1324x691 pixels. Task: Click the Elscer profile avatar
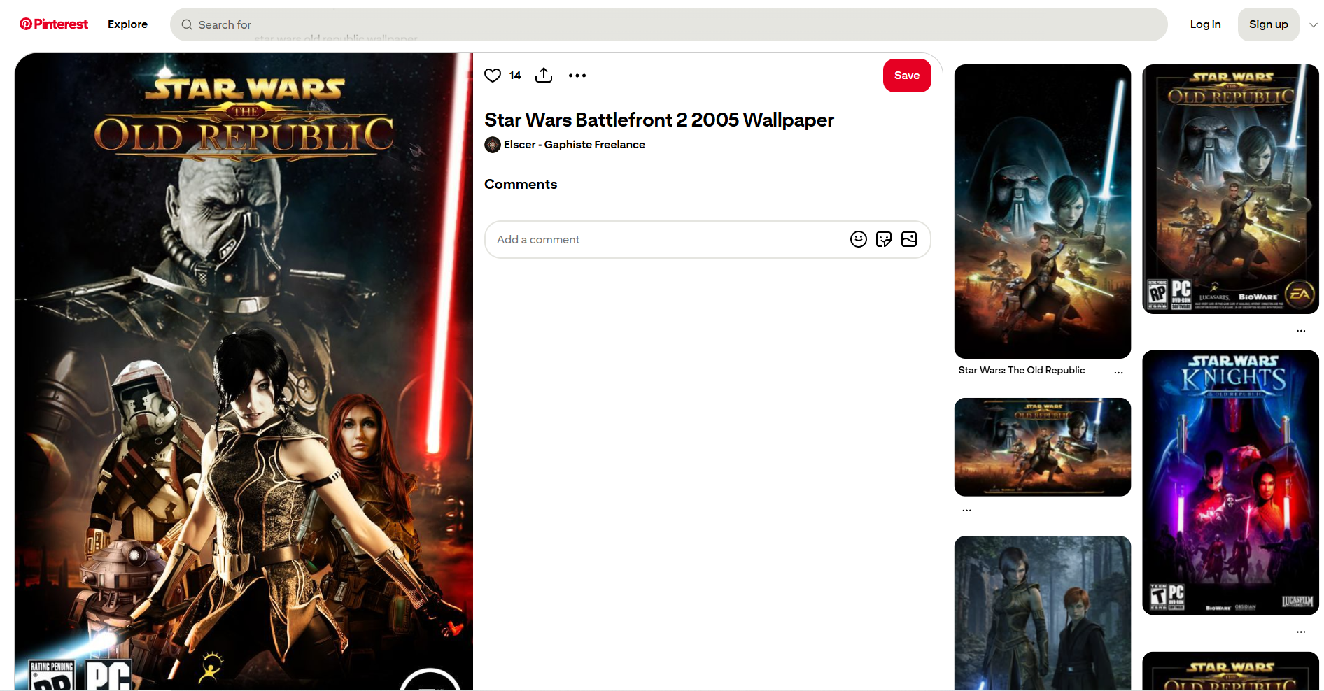(493, 145)
